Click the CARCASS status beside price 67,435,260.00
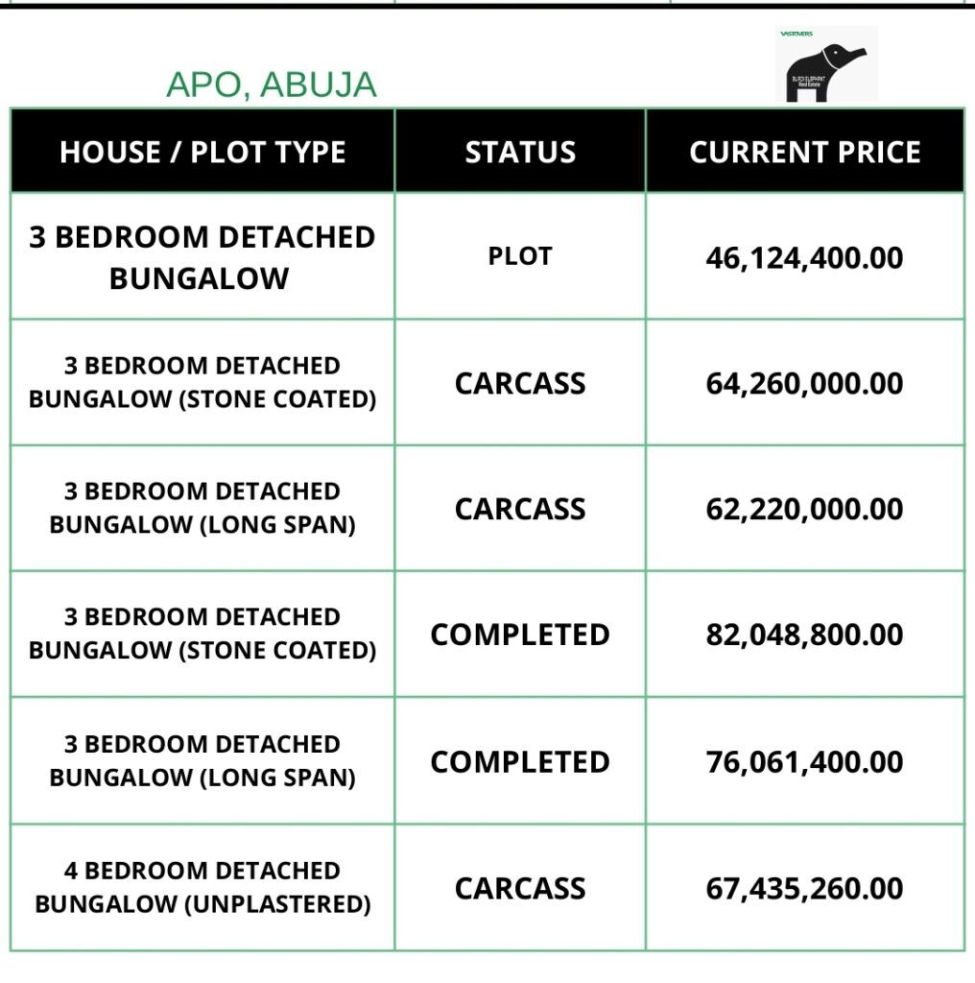Image resolution: width=975 pixels, height=983 pixels. [x=520, y=888]
